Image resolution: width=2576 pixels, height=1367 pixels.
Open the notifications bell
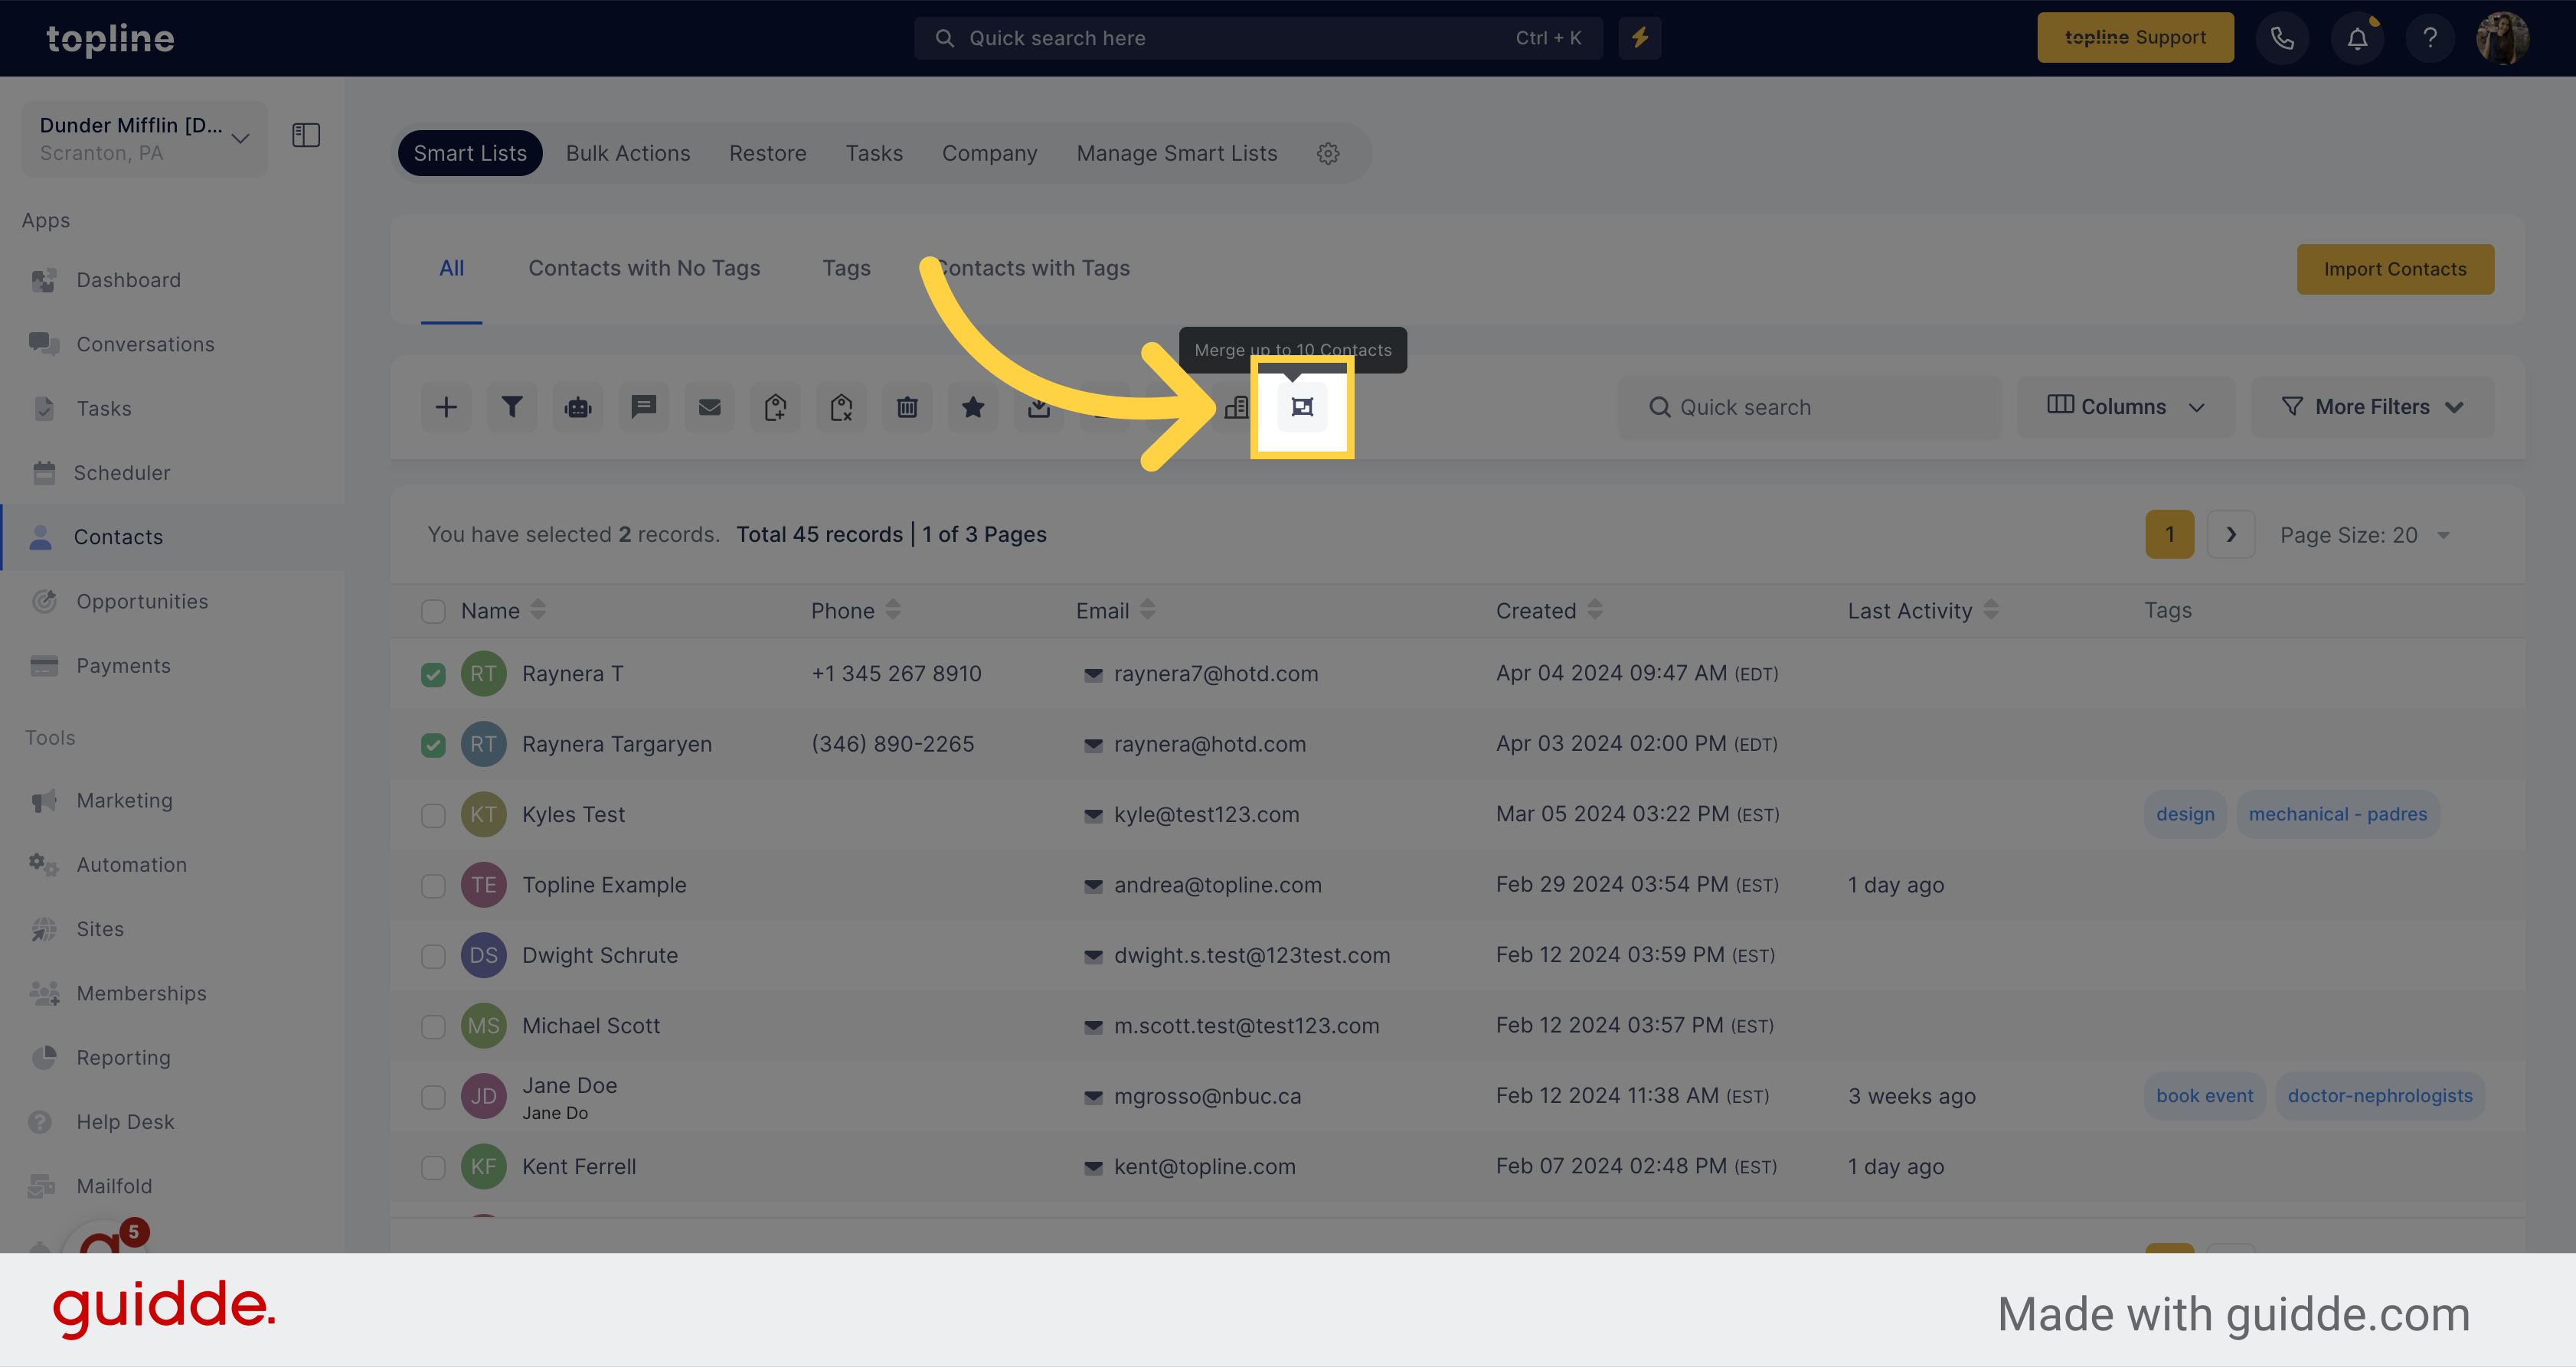(x=2357, y=38)
